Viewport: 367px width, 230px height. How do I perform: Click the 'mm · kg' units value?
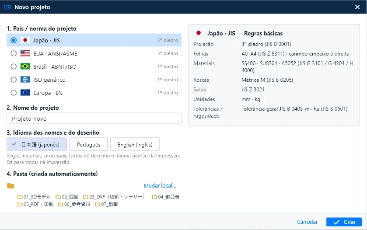[x=251, y=99]
